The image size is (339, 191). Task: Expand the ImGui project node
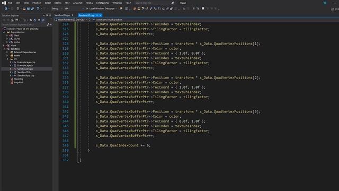[7, 42]
